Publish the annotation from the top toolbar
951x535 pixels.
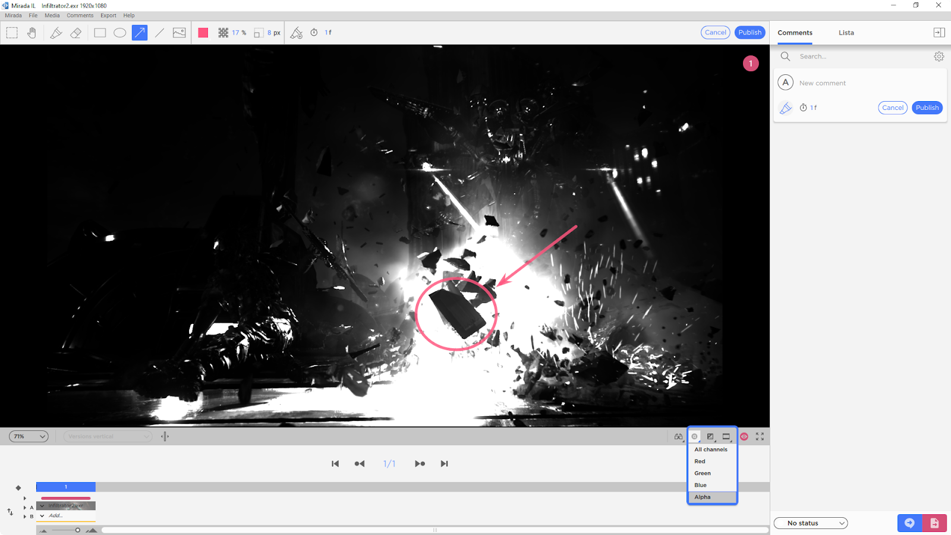click(x=750, y=33)
